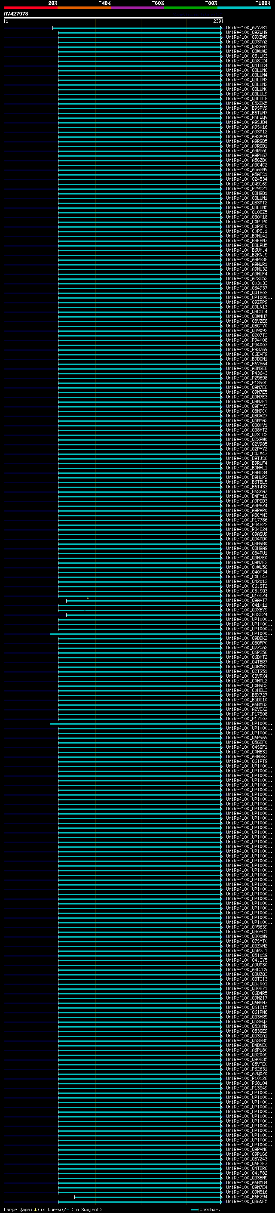Select the UniRef100_P94008 label
The width and height of the screenshot is (275, 1213).
click(x=246, y=340)
